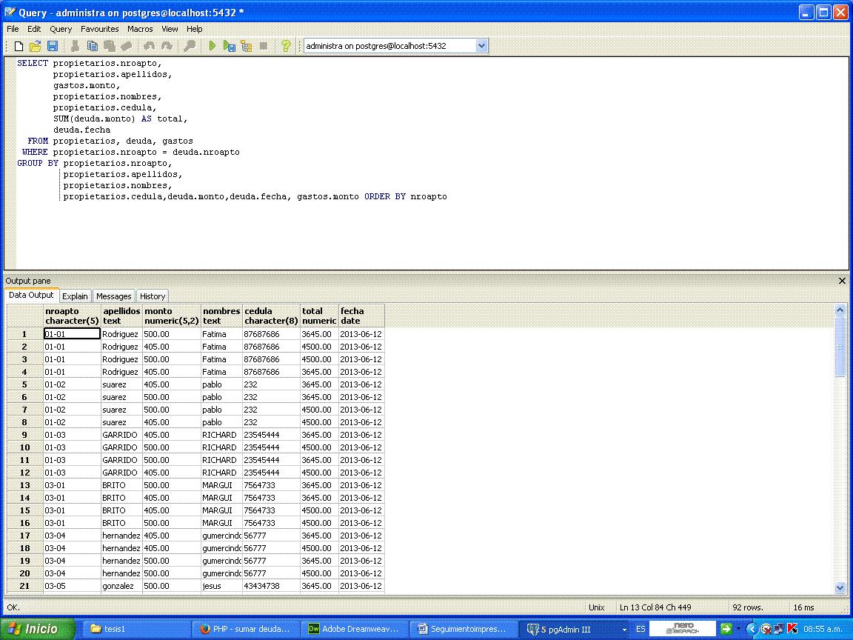Viewport: 853px width, 640px height.
Task: Open the Edit menu
Action: 34,29
